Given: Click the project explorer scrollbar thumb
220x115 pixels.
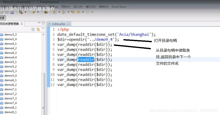Looking at the screenshot, I should (43, 94).
